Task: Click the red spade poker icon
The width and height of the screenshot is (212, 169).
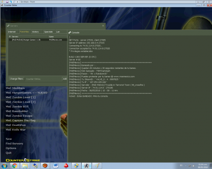Action: [66, 166]
